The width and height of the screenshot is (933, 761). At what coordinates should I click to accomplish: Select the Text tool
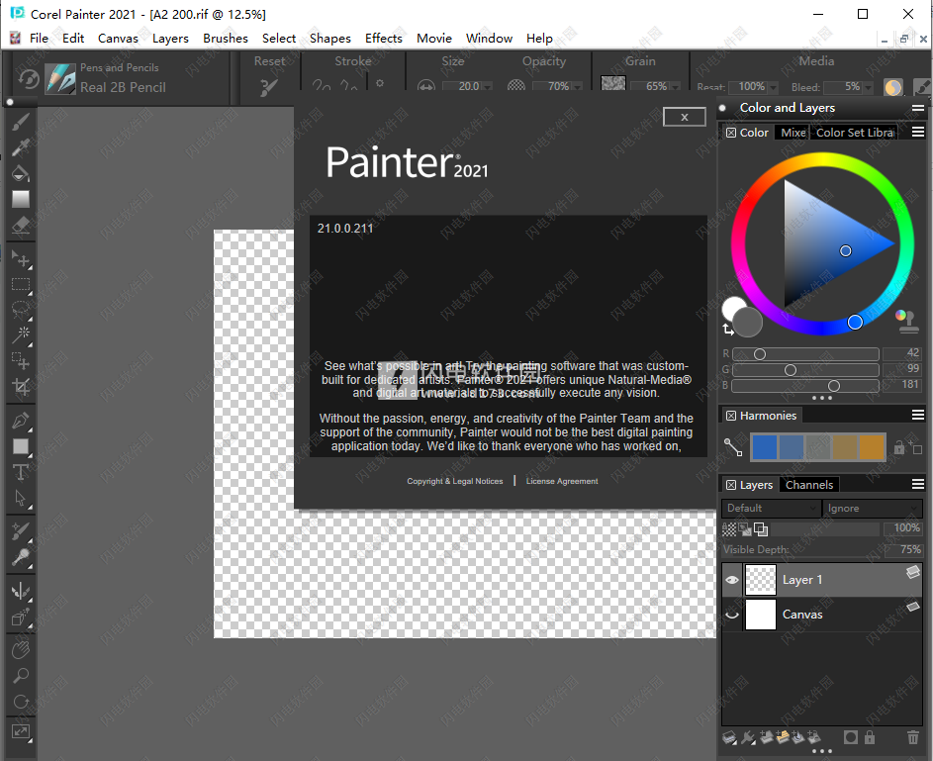coord(20,472)
